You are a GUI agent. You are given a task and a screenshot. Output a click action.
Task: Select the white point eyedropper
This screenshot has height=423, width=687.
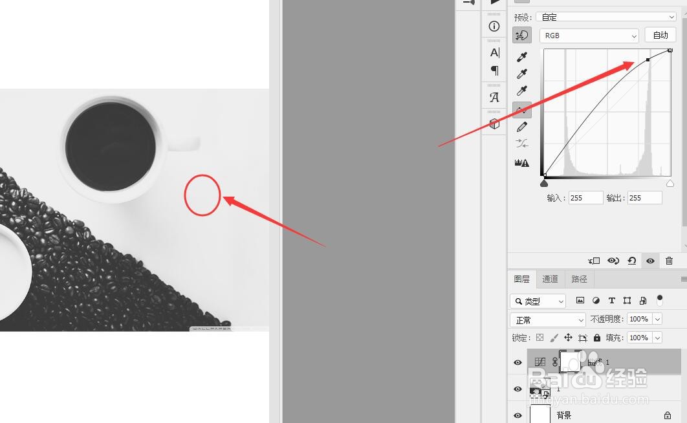(x=522, y=91)
